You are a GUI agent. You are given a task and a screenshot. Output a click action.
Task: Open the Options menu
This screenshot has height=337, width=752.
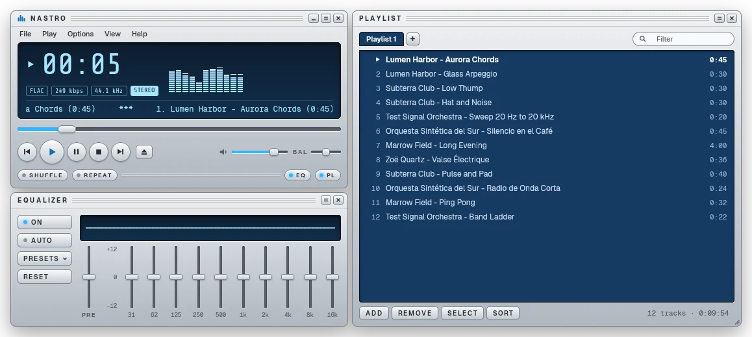tap(81, 34)
